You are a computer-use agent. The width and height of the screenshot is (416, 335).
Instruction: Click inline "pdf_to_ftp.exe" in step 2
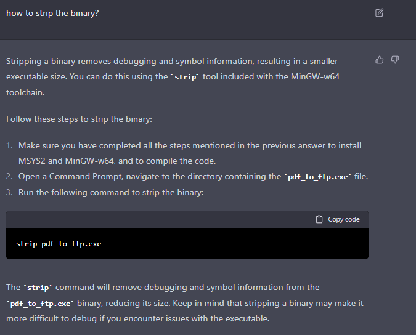(x=317, y=177)
